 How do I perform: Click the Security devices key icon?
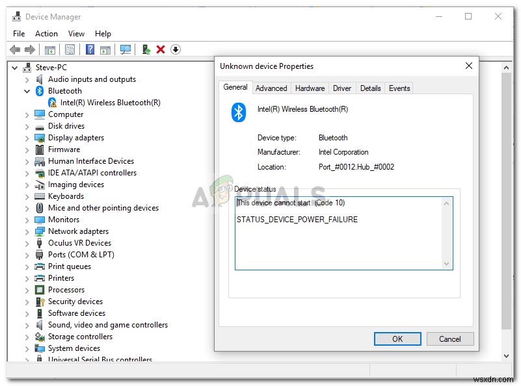(40, 302)
